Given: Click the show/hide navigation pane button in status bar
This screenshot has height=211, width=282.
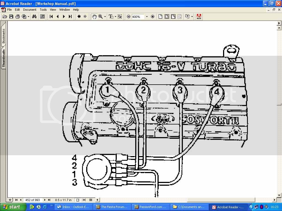Looking at the screenshot, I should point(10,200).
